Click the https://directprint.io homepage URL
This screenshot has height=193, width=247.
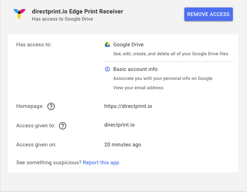coord(128,106)
